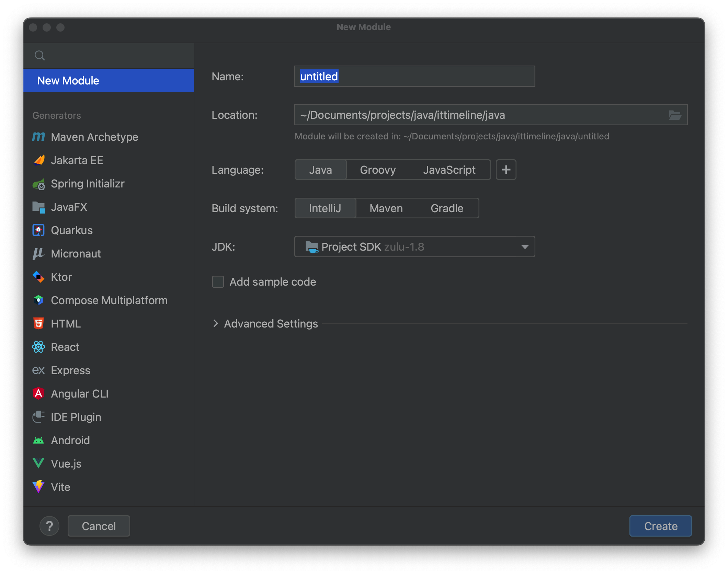The width and height of the screenshot is (728, 574).
Task: Select Compose Multiplatform generator entry
Action: click(x=109, y=300)
